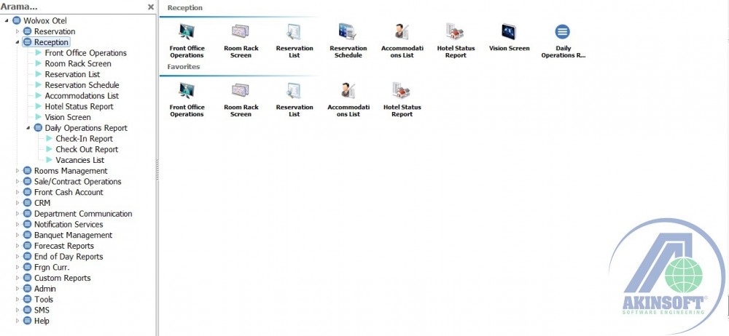This screenshot has width=729, height=336.
Task: Open Reservation Schedule icon in Reception section
Action: (348, 41)
